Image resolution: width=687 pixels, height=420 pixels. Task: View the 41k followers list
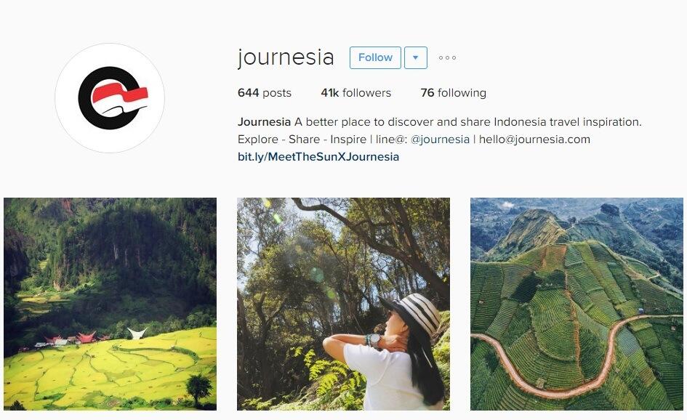tap(355, 93)
